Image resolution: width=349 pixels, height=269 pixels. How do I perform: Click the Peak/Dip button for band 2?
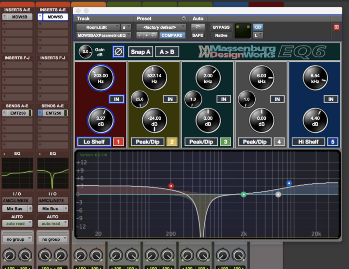[148, 142]
